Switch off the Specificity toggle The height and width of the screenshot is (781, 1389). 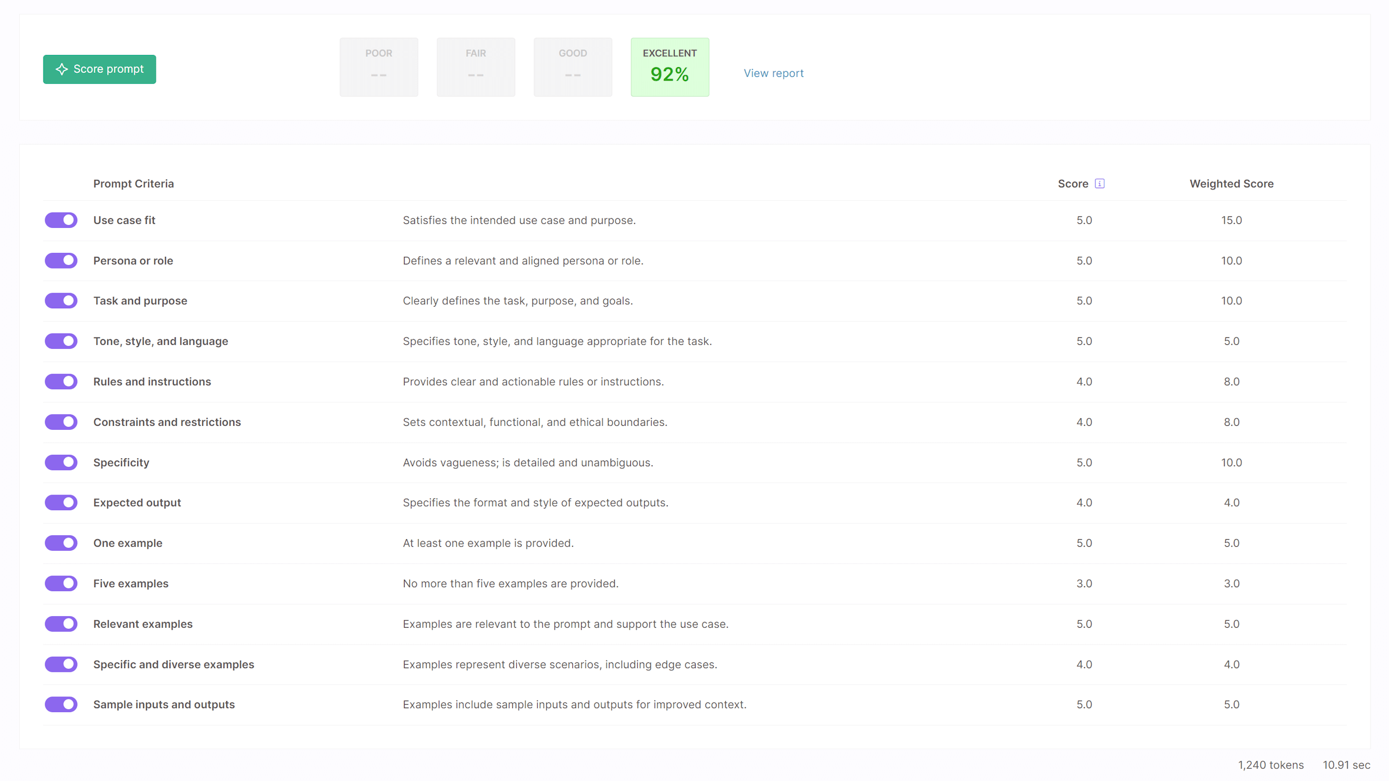[x=61, y=462]
